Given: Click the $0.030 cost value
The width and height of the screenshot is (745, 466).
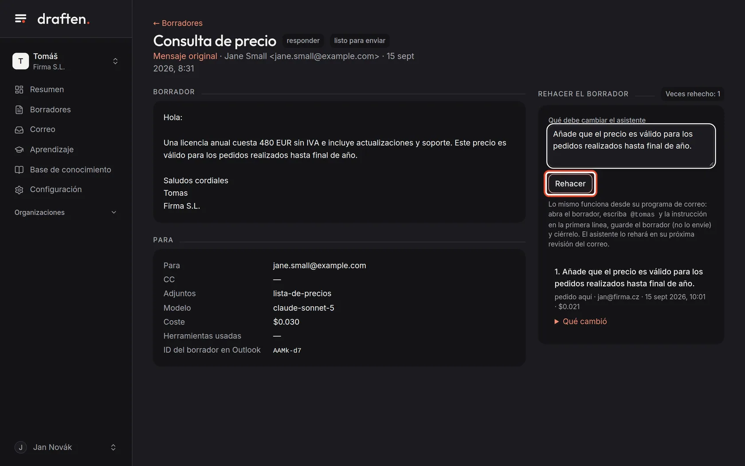Looking at the screenshot, I should 286,322.
